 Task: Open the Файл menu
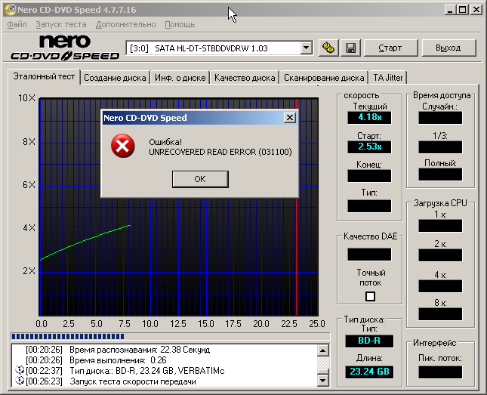(17, 24)
